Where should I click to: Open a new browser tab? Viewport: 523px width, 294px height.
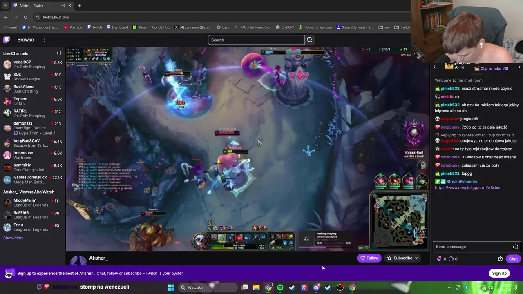click(x=79, y=5)
